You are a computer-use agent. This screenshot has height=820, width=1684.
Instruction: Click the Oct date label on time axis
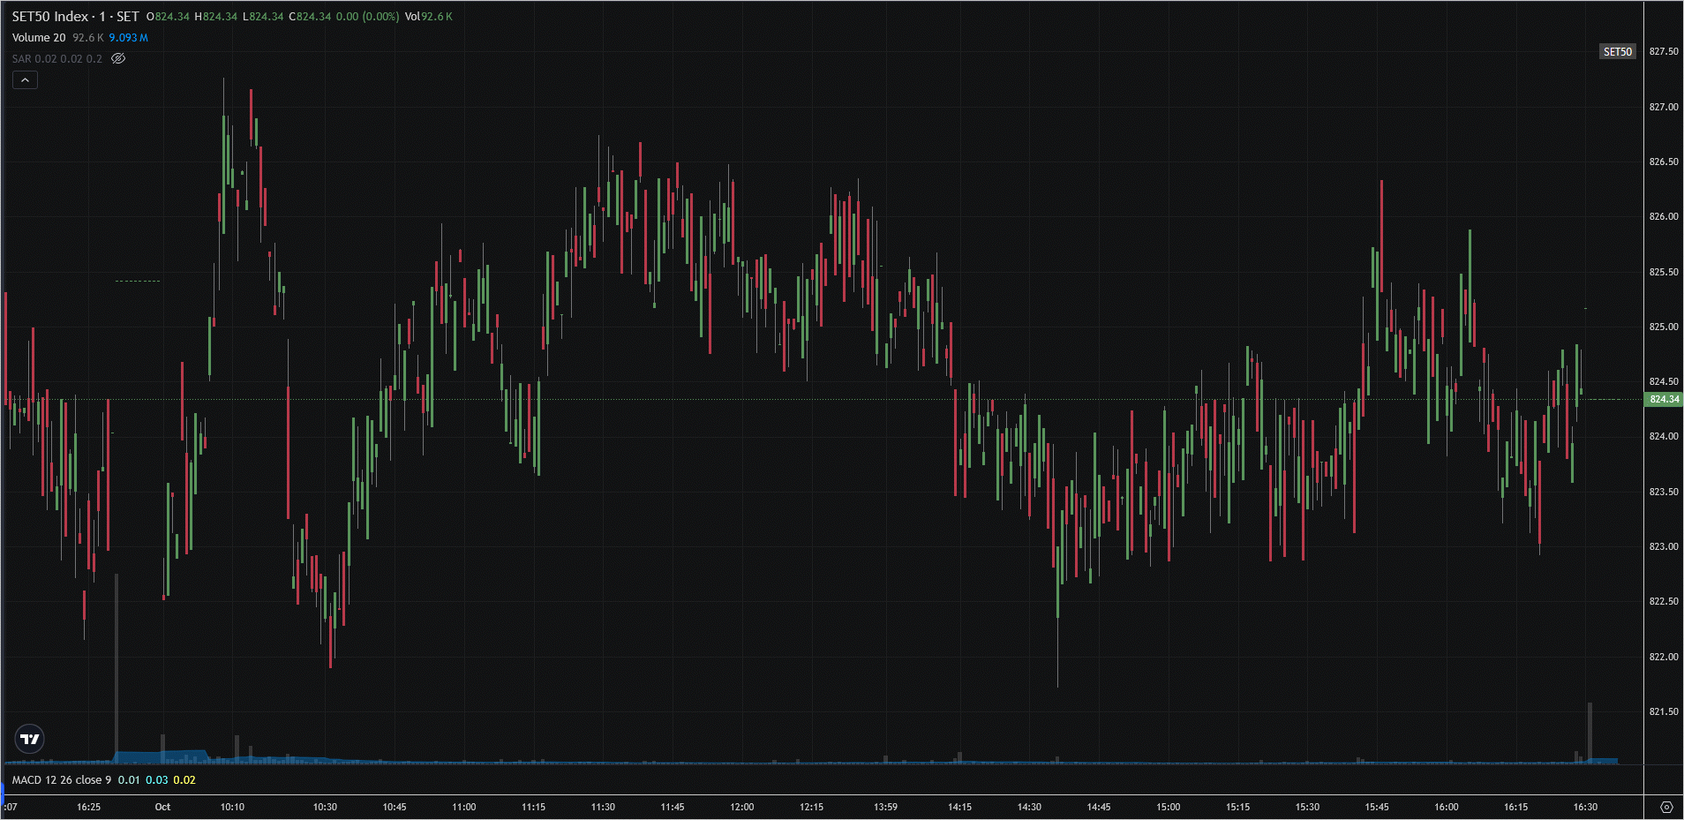pyautogui.click(x=162, y=807)
